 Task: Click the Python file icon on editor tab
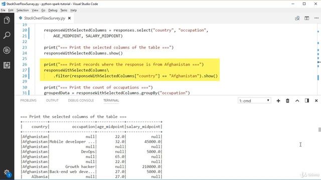[x=21, y=18]
